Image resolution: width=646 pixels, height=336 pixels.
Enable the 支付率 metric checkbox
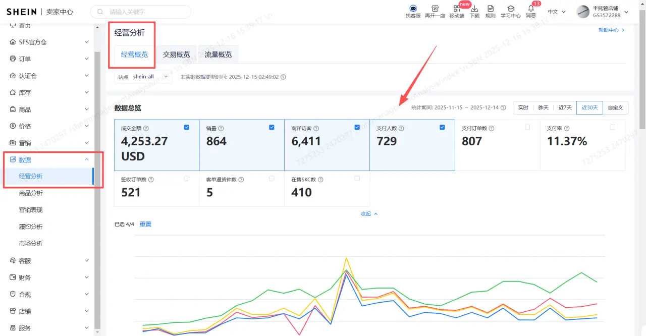(x=613, y=128)
